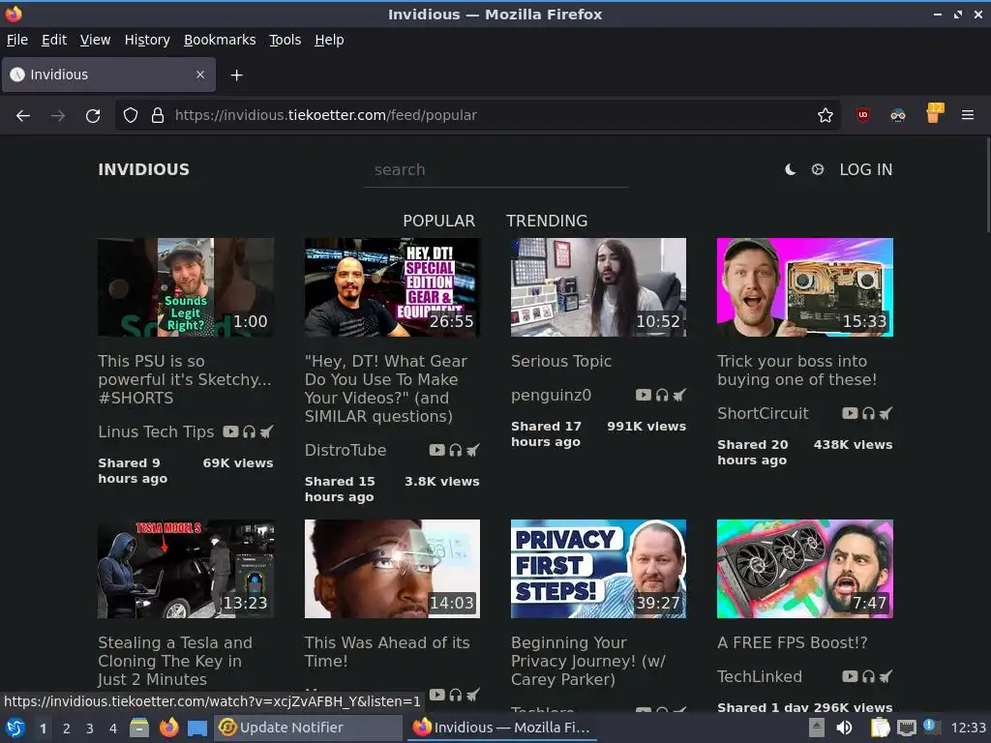Switch Linus Tech Tips video to Invidious instance
The width and height of the screenshot is (991, 743).
(267, 431)
